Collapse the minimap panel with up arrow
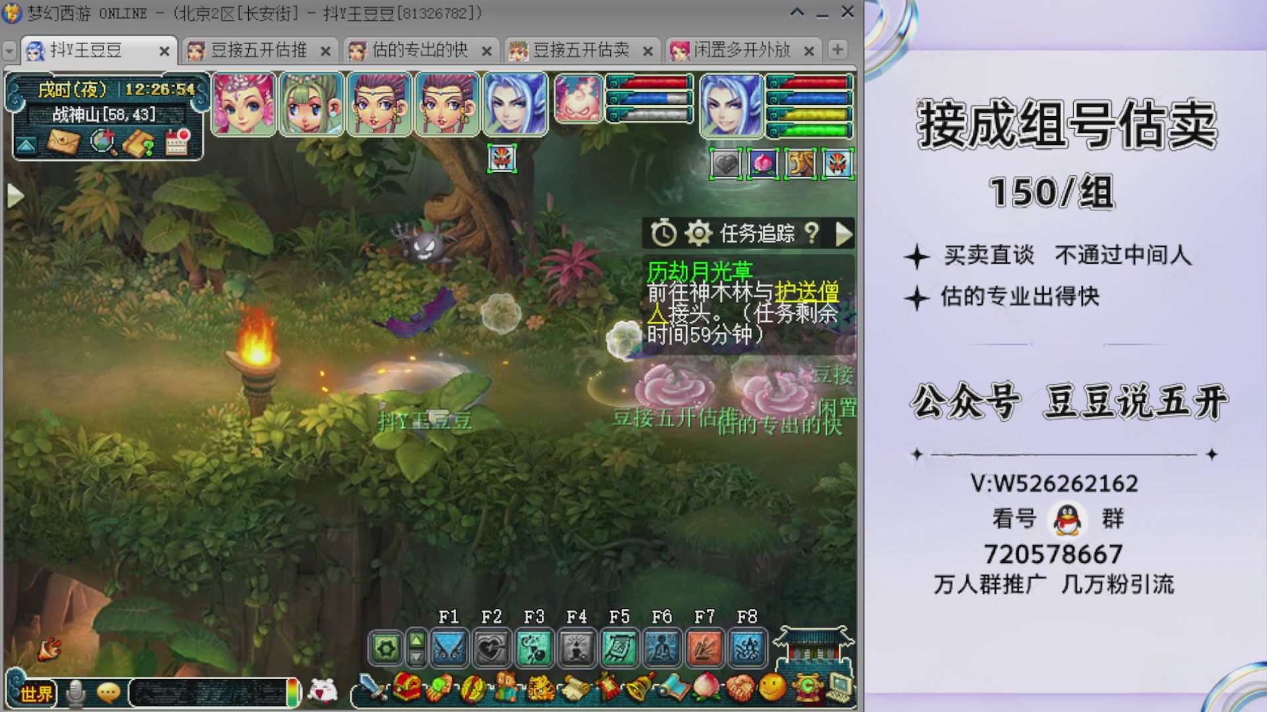 pyautogui.click(x=26, y=145)
